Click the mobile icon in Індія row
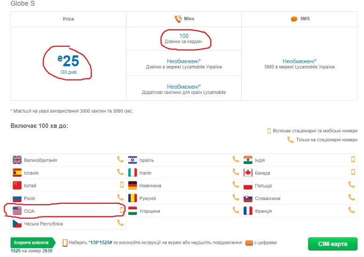364x257 pixels. 353,159
